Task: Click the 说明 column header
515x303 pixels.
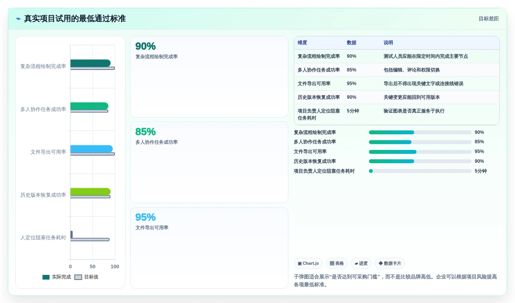Action: pyautogui.click(x=388, y=43)
